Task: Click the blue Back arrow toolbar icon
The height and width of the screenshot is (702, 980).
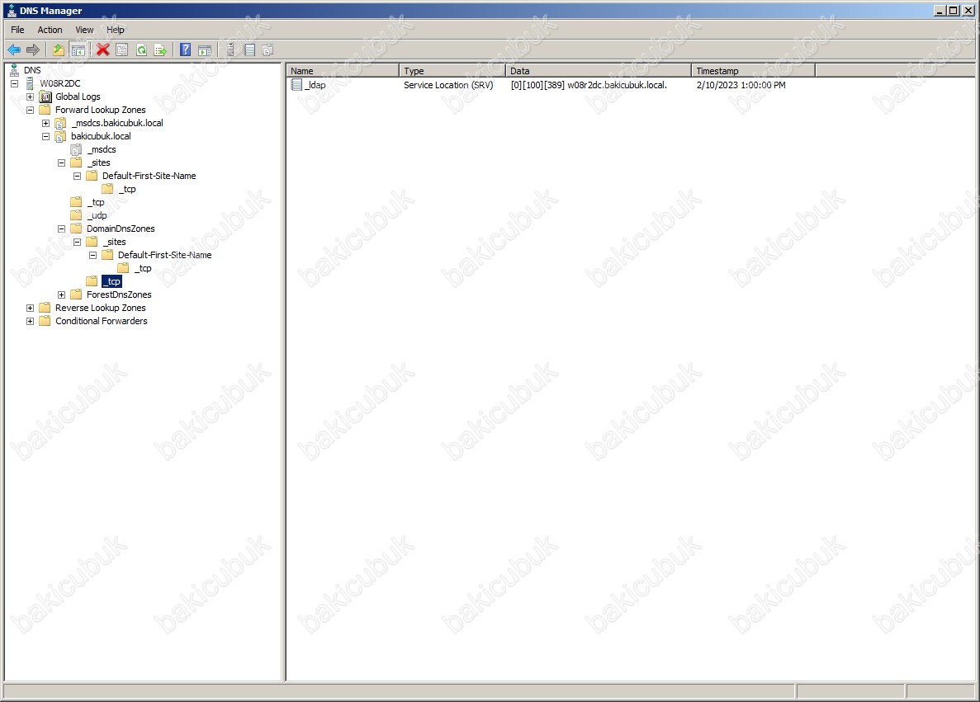Action: (x=14, y=50)
